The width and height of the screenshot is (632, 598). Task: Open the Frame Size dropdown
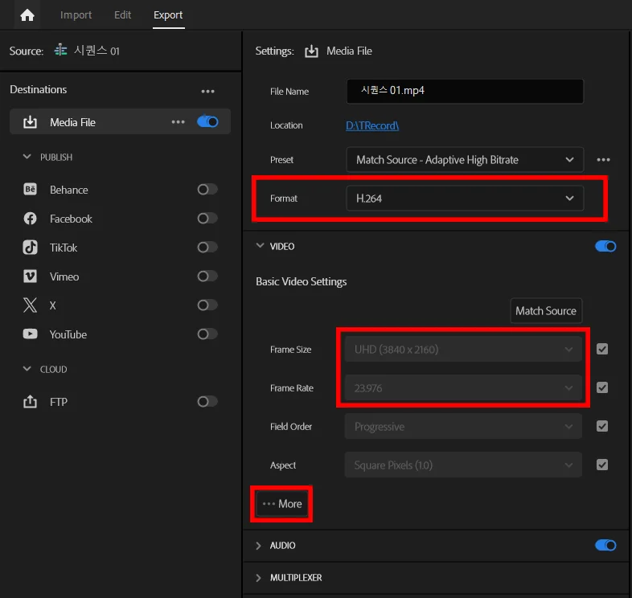pos(462,349)
